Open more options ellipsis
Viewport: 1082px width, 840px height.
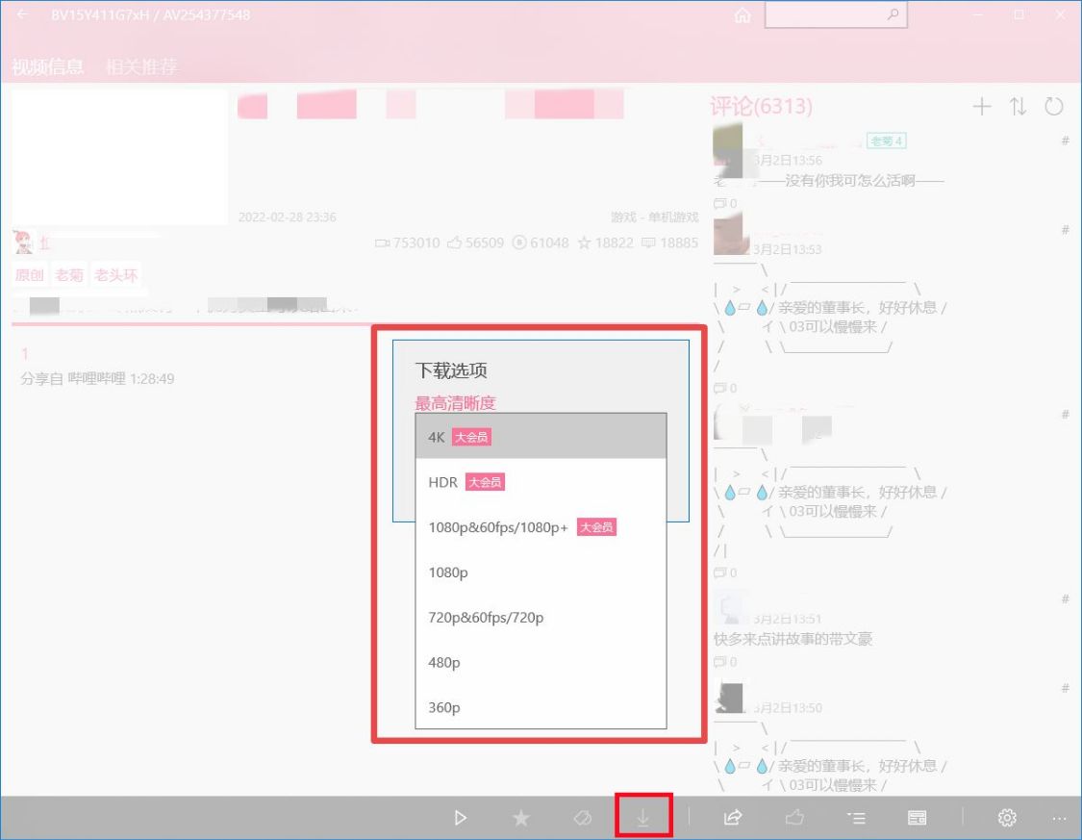pos(1059,818)
